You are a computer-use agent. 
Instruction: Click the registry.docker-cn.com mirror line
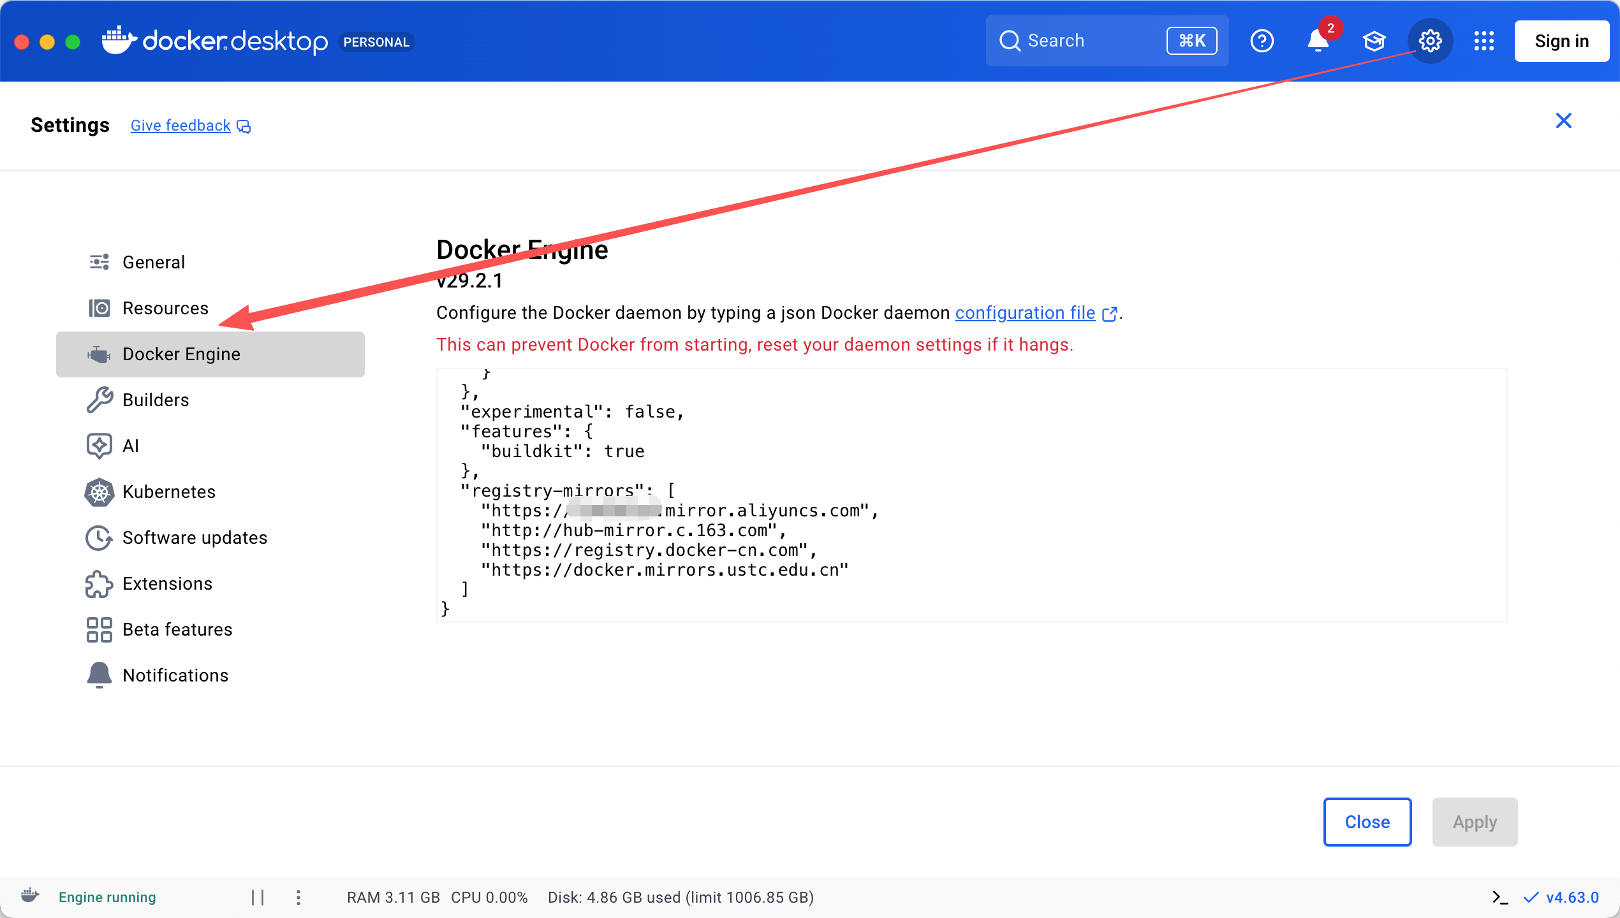coord(649,550)
